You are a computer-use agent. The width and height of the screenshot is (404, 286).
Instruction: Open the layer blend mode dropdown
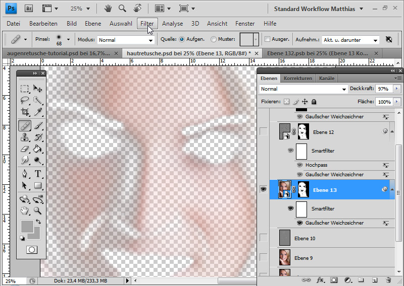(304, 89)
